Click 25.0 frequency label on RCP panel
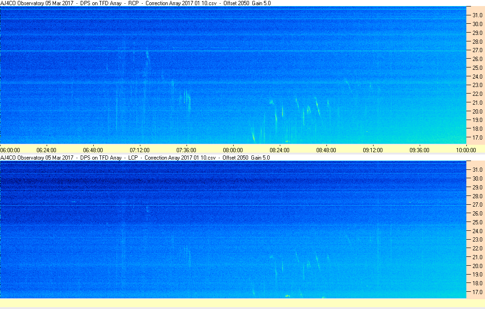Image resolution: width=485 pixels, height=309 pixels. click(477, 67)
